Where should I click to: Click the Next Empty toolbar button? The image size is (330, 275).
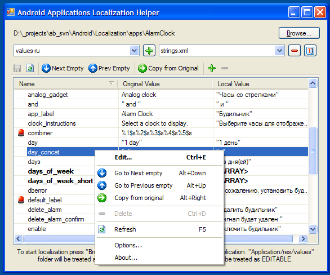[63, 68]
